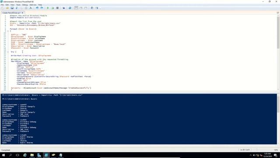
Task: Show the script pane on the right
Action: click(81, 8)
